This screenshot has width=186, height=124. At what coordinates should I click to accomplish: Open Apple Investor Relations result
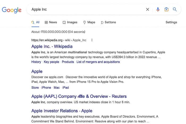coord(62,111)
